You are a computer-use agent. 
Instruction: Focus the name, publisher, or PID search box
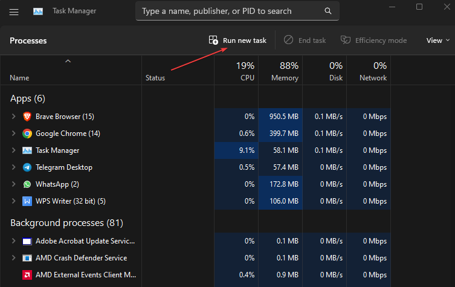coord(237,11)
